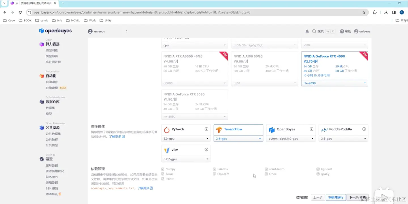Screen dimensions: 408x204
Task: Click the 算力容器 sidebar icon
Action: pos(42,44)
